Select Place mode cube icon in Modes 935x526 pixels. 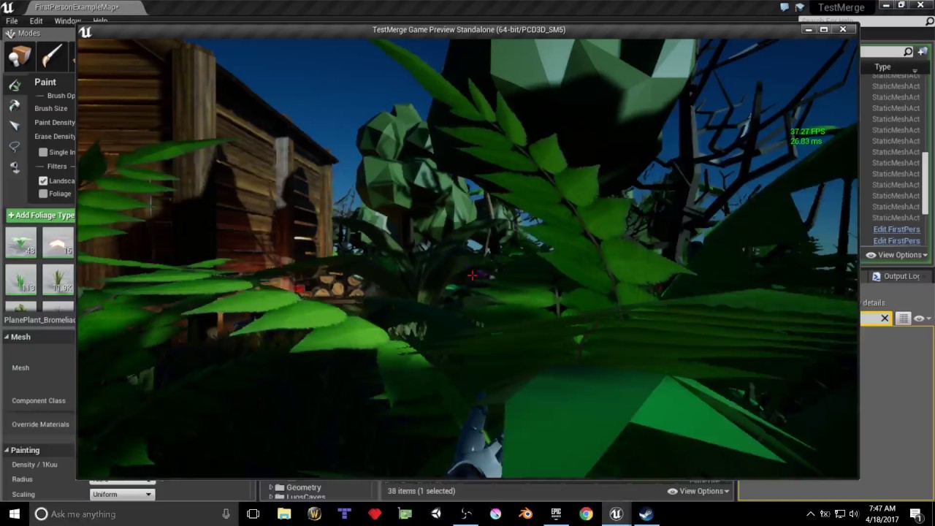click(x=20, y=57)
